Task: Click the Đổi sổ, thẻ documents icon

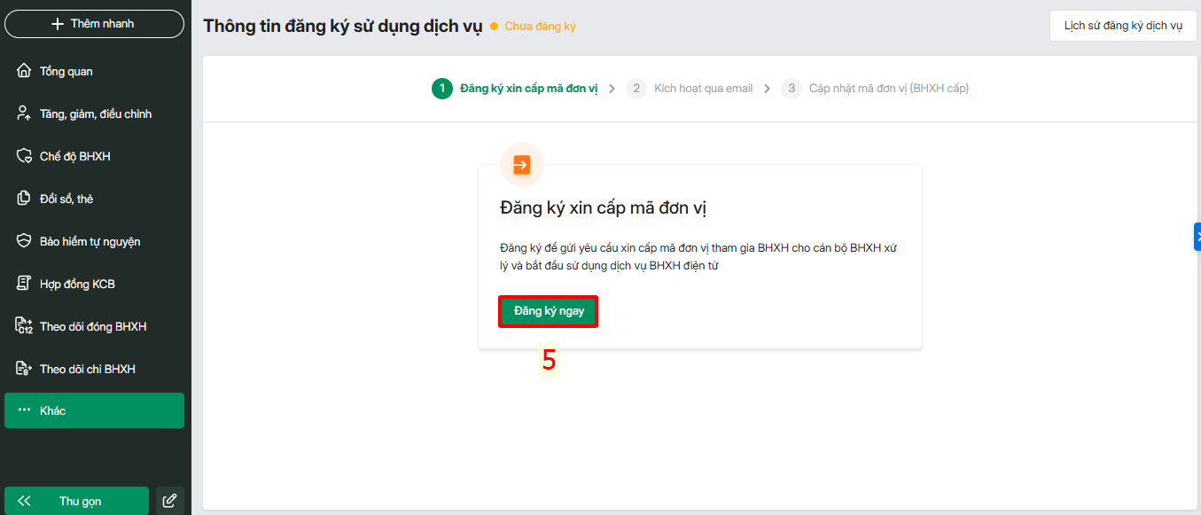Action: (x=24, y=199)
